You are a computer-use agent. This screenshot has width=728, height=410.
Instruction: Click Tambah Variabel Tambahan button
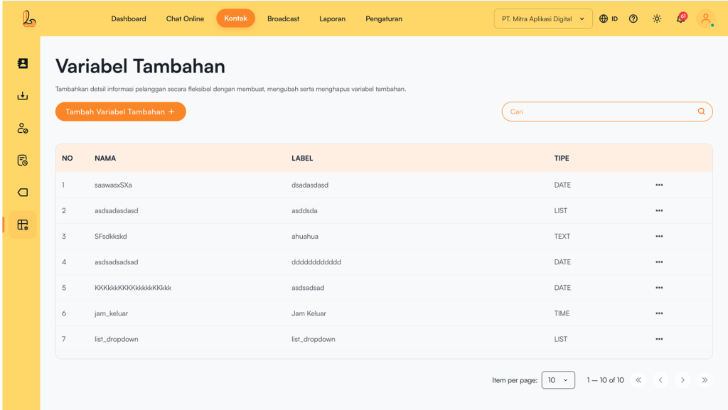click(x=120, y=112)
